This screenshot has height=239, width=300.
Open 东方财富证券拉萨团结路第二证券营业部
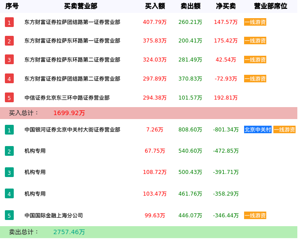click(72, 79)
